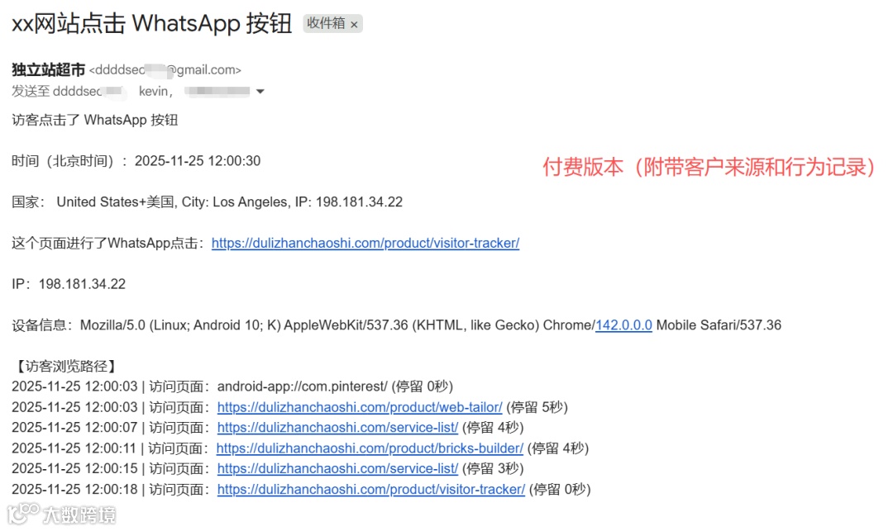Image resolution: width=893 pixels, height=531 pixels.
Task: Expand recipient details dropdown arrow
Action: (x=260, y=92)
